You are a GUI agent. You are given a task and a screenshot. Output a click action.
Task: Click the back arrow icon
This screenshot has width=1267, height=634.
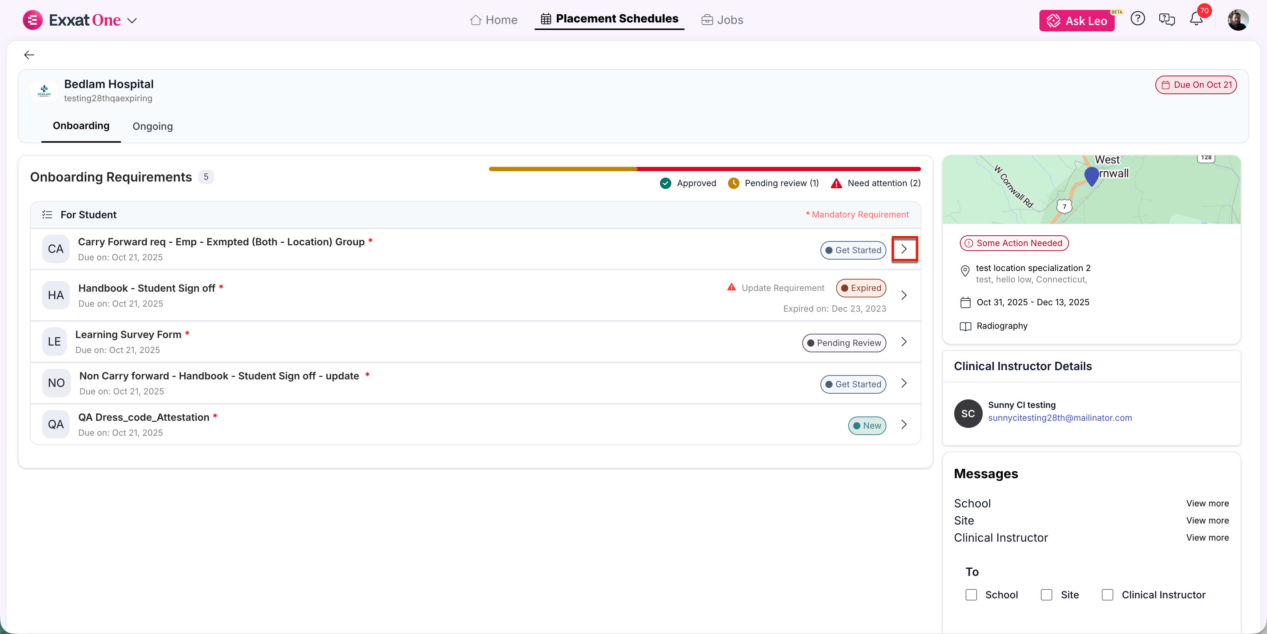tap(29, 55)
